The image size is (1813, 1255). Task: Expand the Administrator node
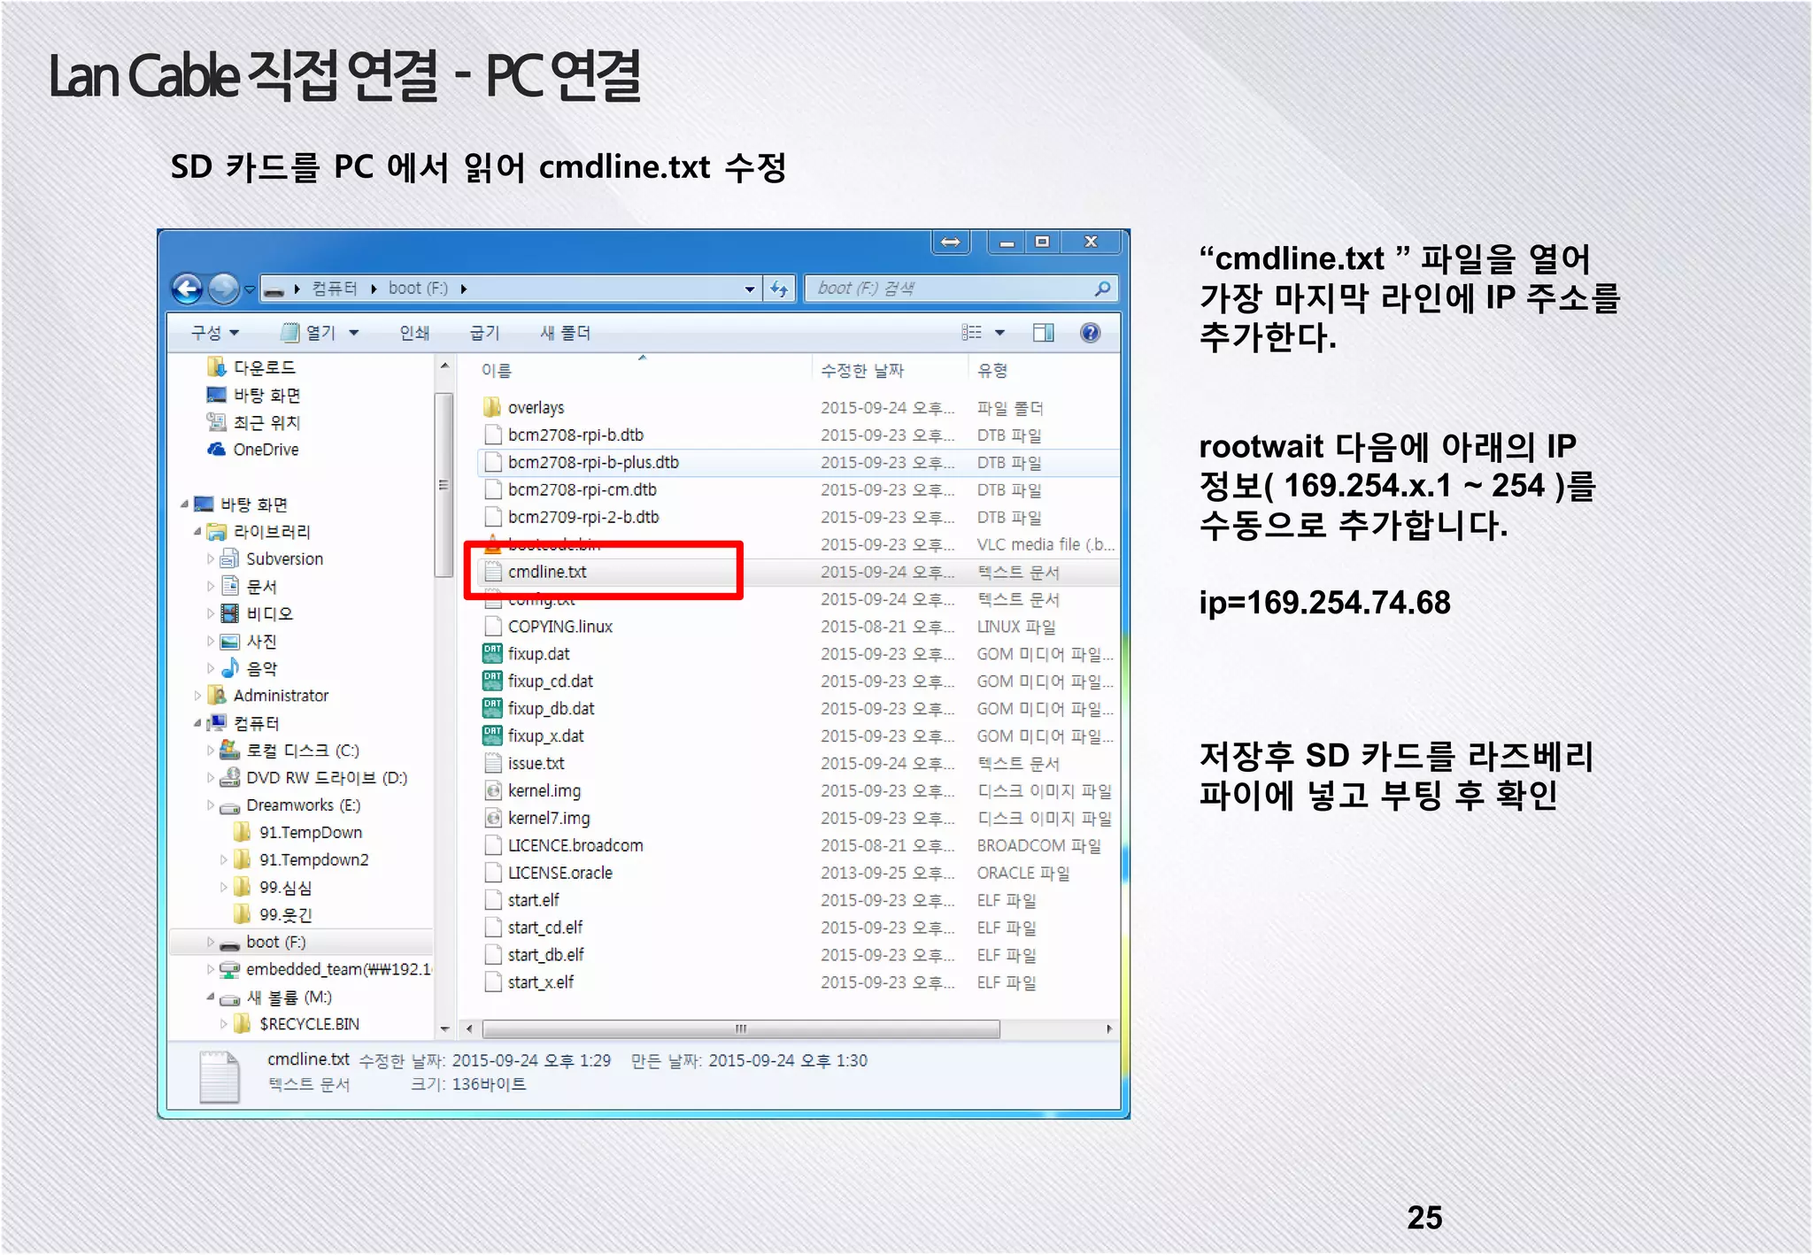pyautogui.click(x=198, y=697)
